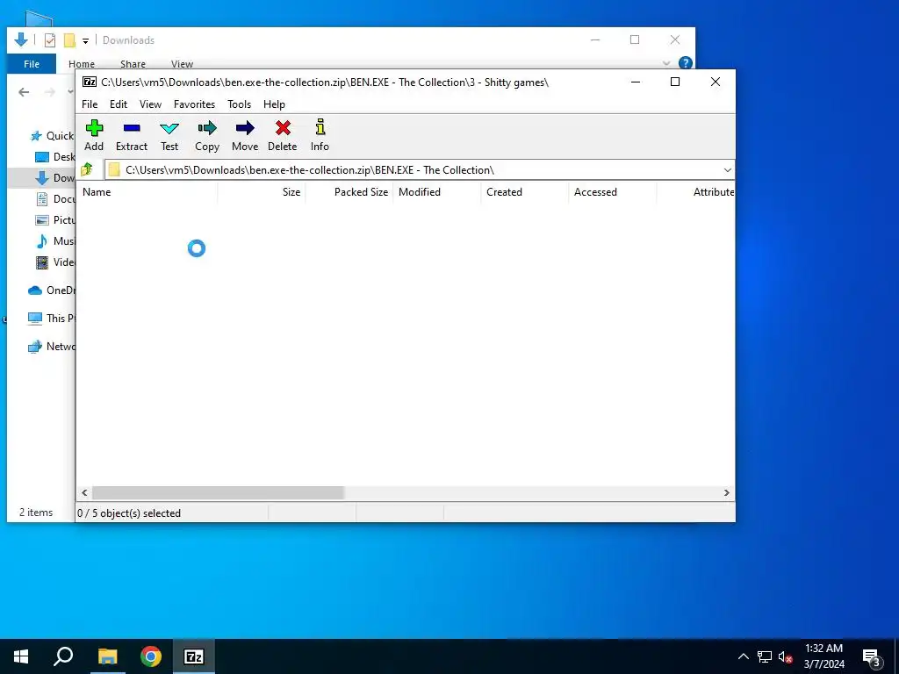The image size is (899, 674).
Task: Click the 7z application icon in title bar
Action: (90, 82)
